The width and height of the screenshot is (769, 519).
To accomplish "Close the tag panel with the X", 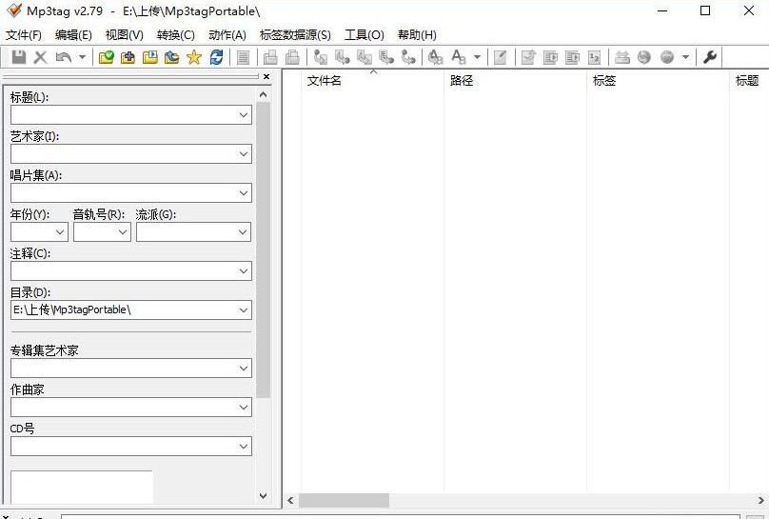I will tap(266, 76).
